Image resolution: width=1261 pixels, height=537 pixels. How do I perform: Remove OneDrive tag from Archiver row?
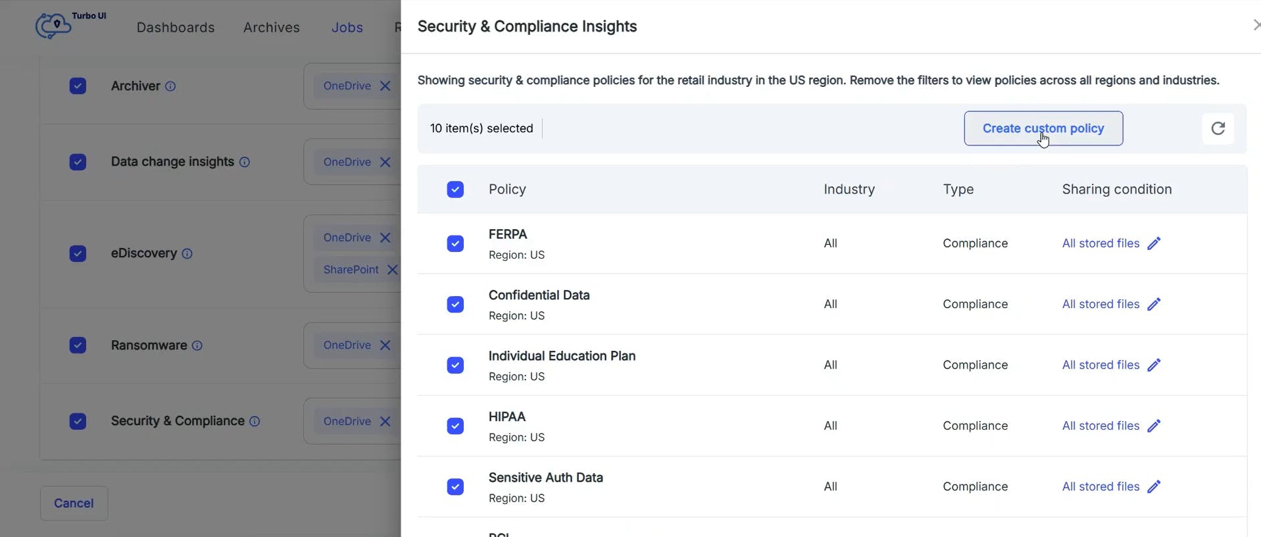[x=385, y=86]
